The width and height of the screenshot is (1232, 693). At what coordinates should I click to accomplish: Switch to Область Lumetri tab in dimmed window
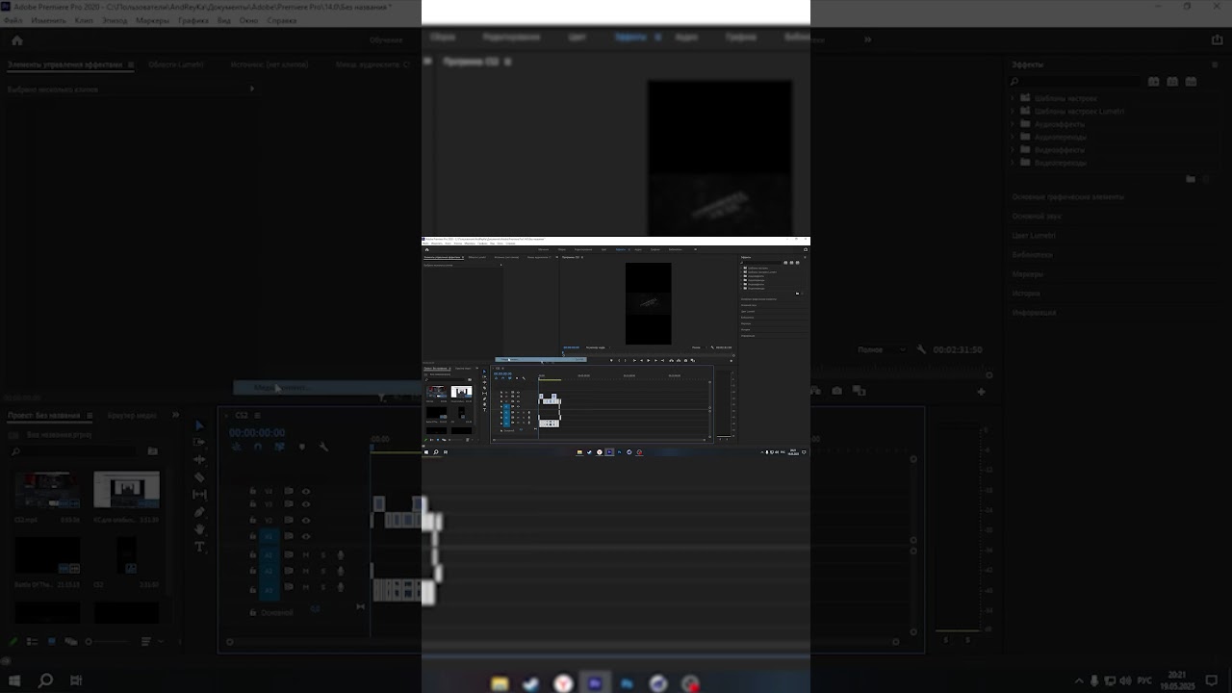(x=177, y=64)
